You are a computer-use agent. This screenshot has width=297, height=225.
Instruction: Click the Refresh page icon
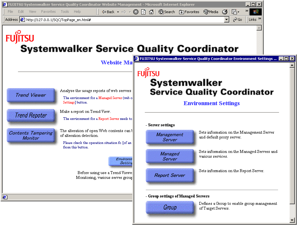point(144,12)
